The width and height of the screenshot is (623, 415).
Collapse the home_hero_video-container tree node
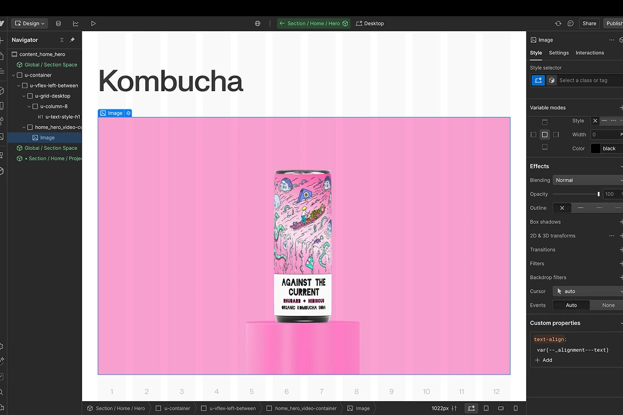click(x=24, y=127)
